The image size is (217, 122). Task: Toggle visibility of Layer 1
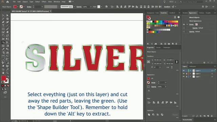(184, 77)
